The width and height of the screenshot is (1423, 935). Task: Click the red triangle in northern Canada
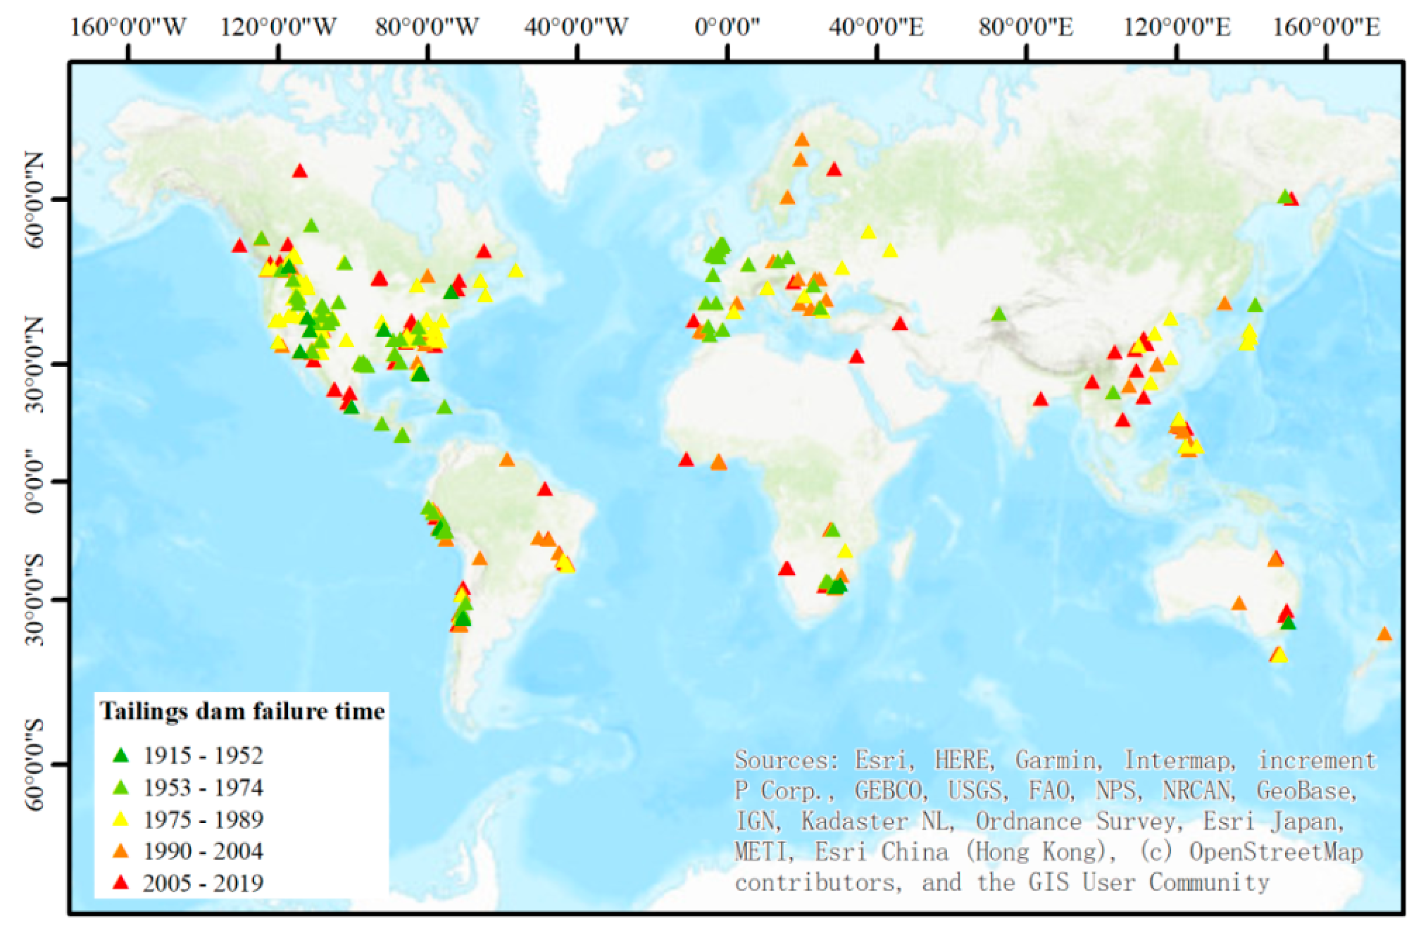[300, 172]
